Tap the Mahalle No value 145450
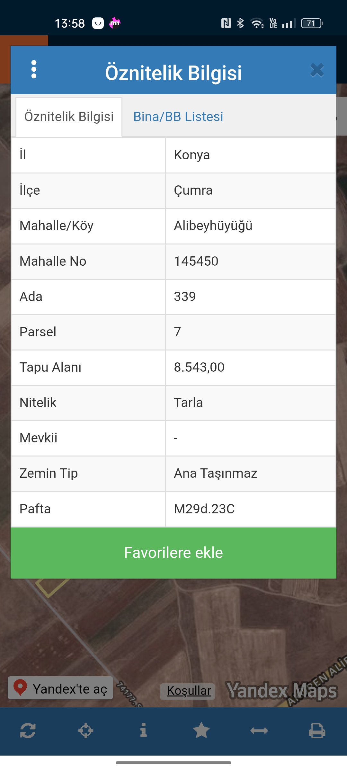 click(196, 261)
